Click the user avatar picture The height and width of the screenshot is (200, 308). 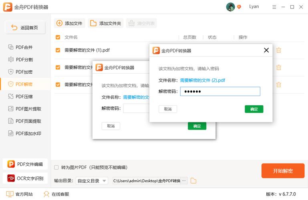click(230, 7)
